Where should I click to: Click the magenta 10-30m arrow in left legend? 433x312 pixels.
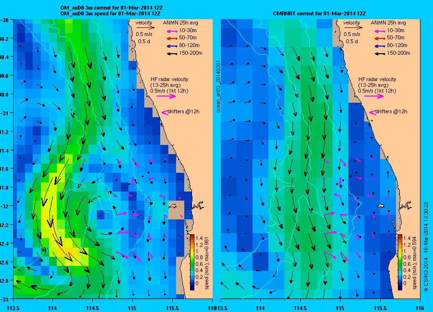(x=172, y=31)
